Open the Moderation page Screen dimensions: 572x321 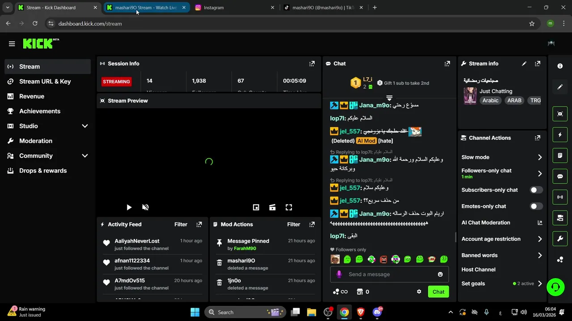tap(47, 141)
